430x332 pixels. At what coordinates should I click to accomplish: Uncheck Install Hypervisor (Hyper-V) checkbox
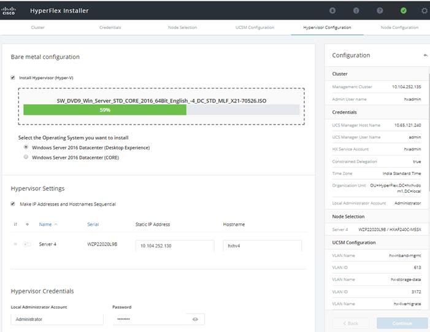tap(13, 78)
